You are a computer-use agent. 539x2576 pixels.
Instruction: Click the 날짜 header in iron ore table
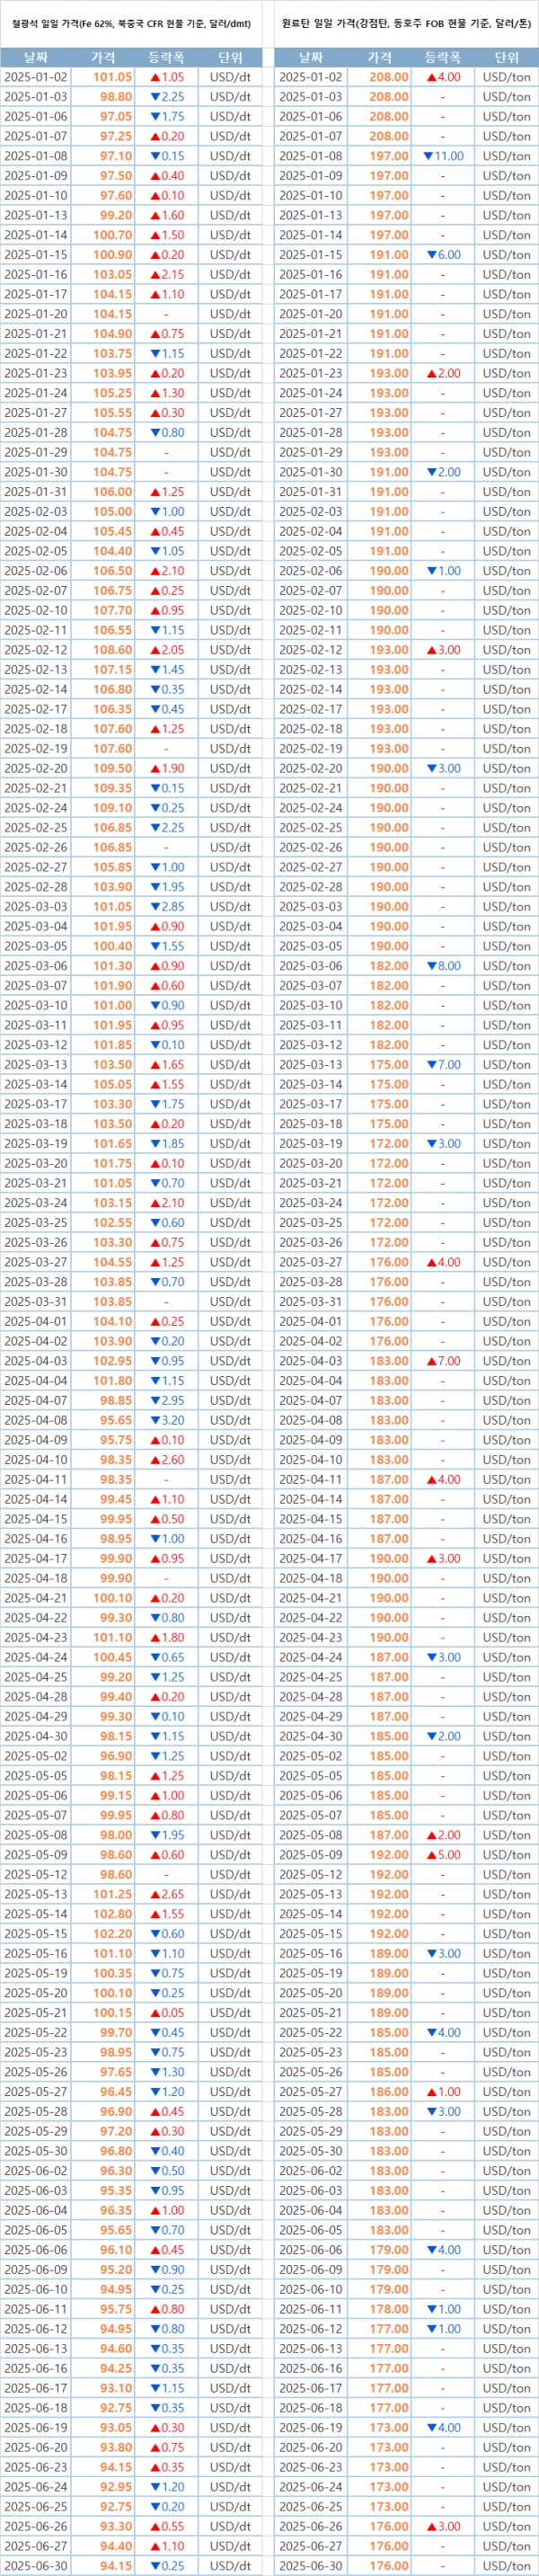(x=35, y=58)
